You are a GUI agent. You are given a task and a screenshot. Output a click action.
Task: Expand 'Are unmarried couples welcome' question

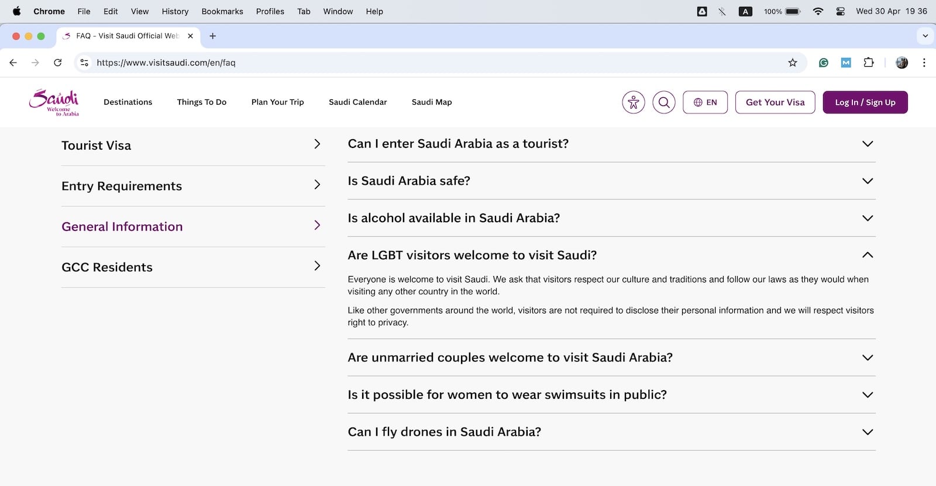[x=611, y=357]
